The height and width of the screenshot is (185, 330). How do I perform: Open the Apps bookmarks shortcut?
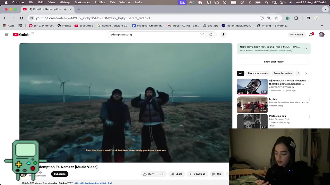tap(9, 26)
